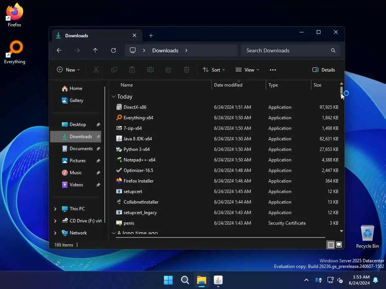Select the Downloads tab
The width and height of the screenshot is (386, 289).
[x=96, y=36]
